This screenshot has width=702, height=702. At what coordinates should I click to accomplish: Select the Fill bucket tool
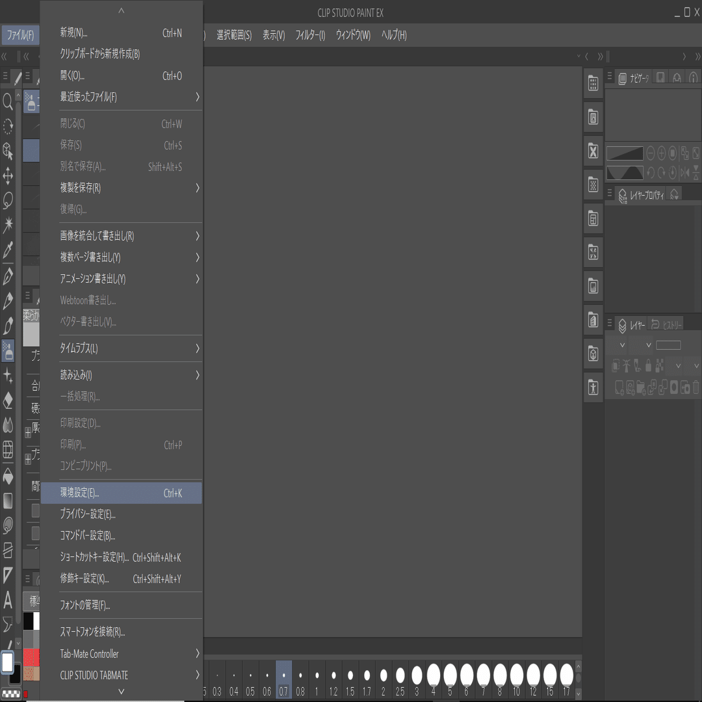tap(8, 476)
